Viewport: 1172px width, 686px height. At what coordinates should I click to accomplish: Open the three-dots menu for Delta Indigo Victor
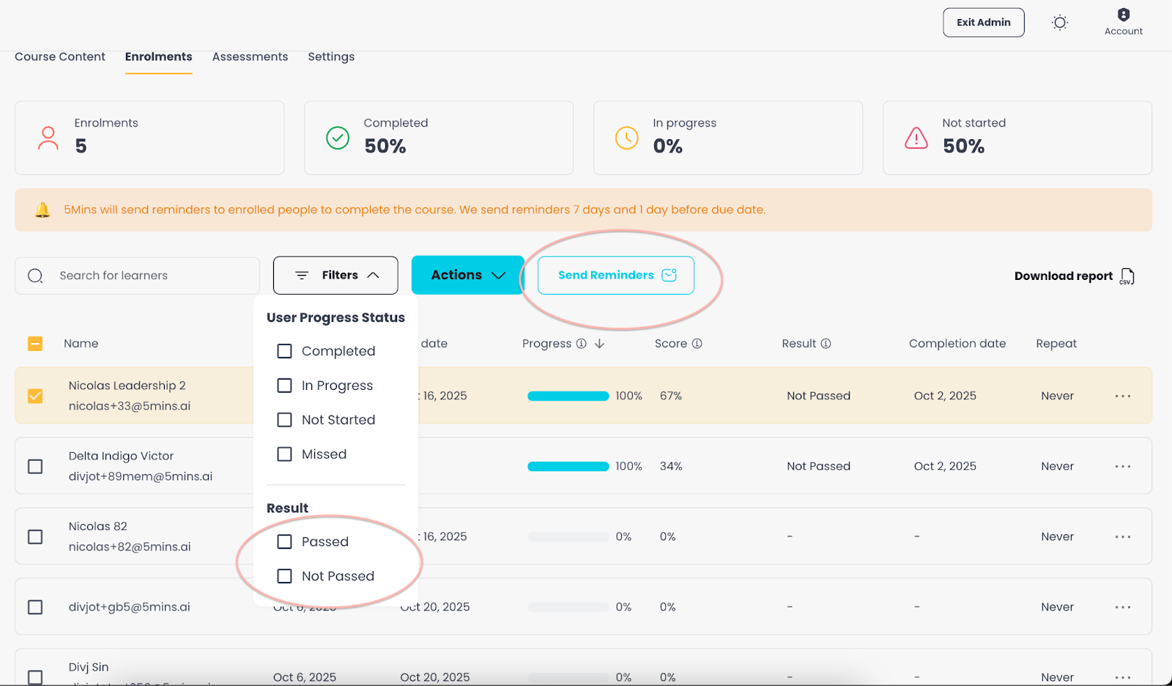pos(1123,466)
